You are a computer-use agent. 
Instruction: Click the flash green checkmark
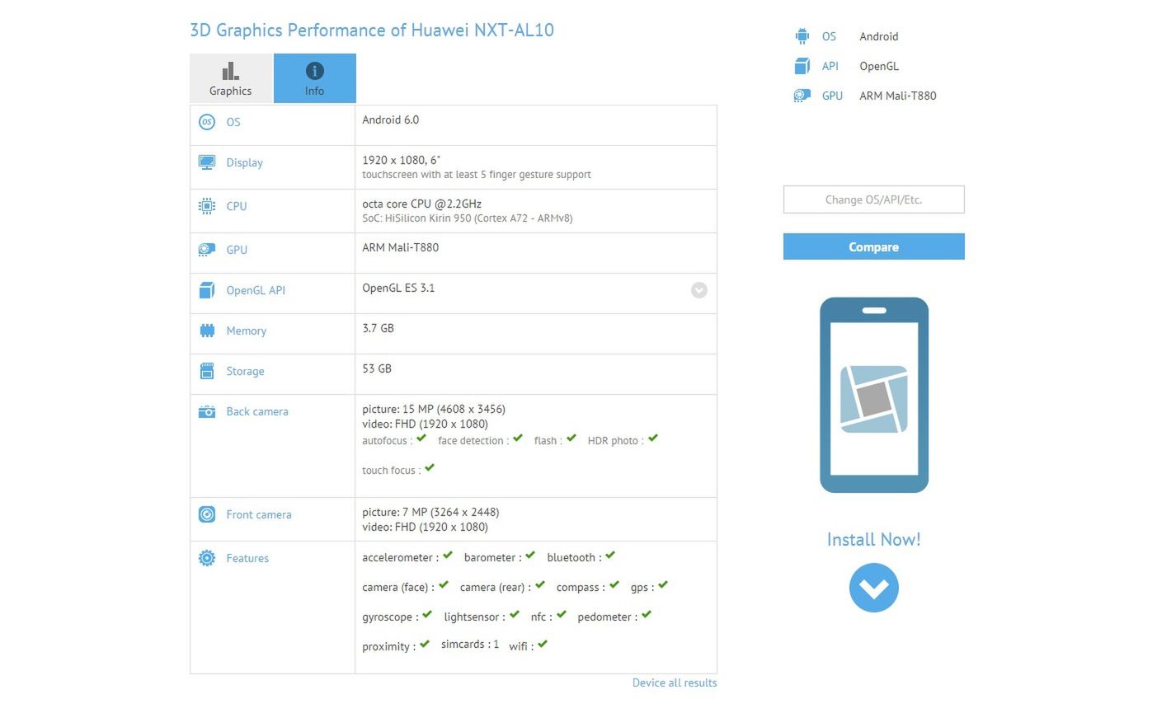coord(571,439)
